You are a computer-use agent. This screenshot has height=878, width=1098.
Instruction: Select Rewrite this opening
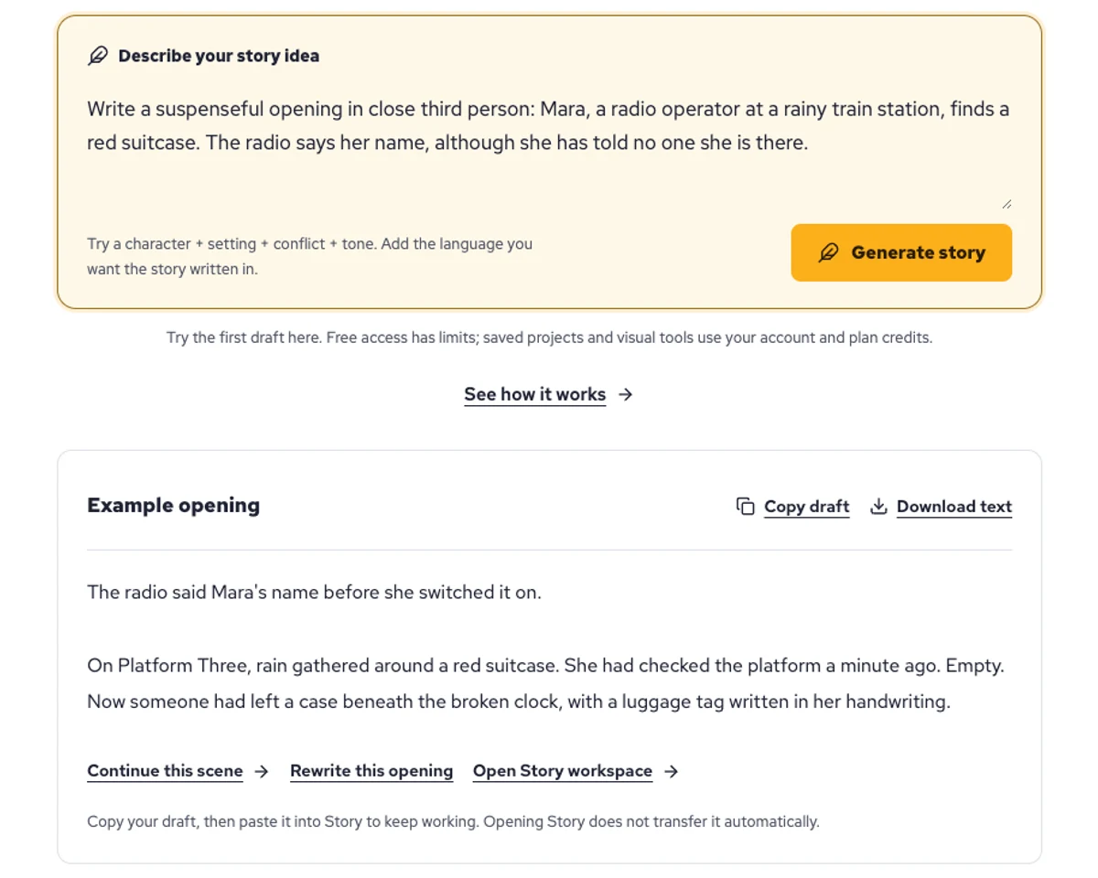(371, 771)
